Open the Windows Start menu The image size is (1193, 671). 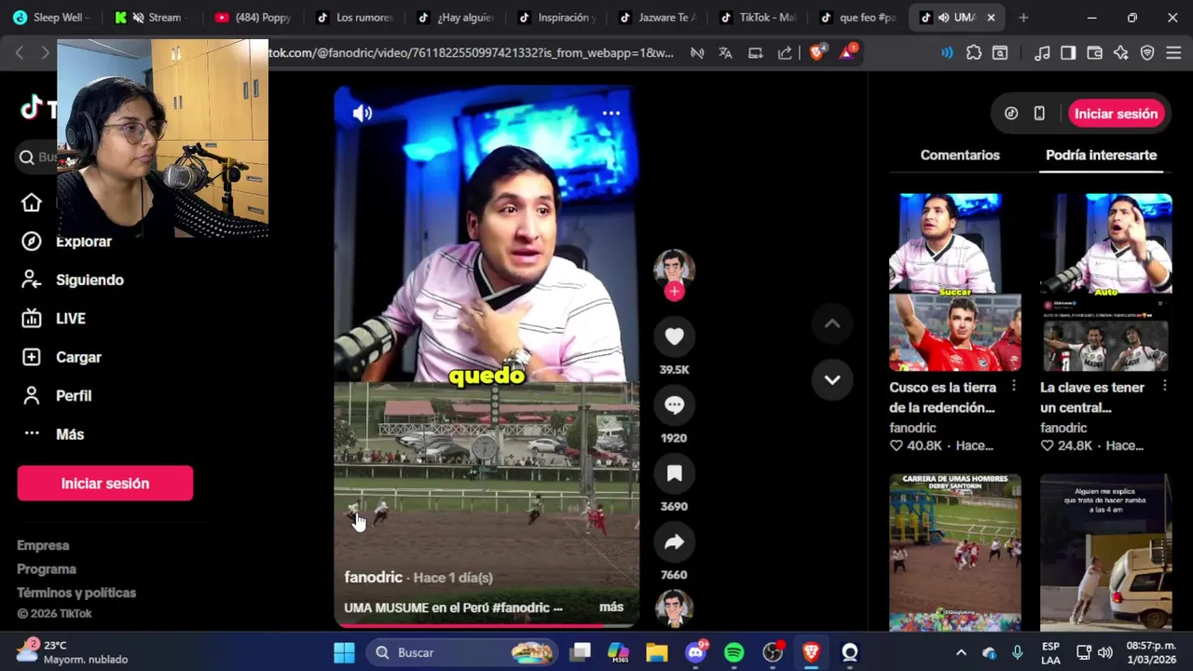click(x=344, y=652)
